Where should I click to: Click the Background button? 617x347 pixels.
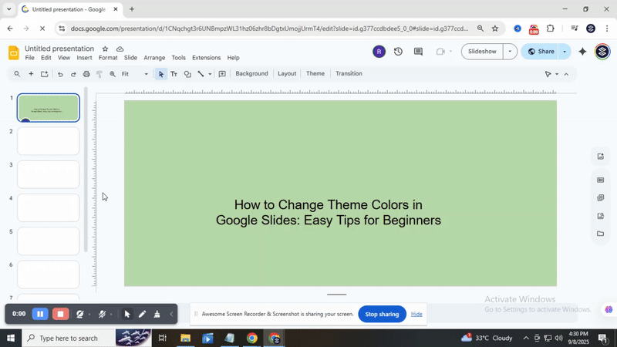252,73
